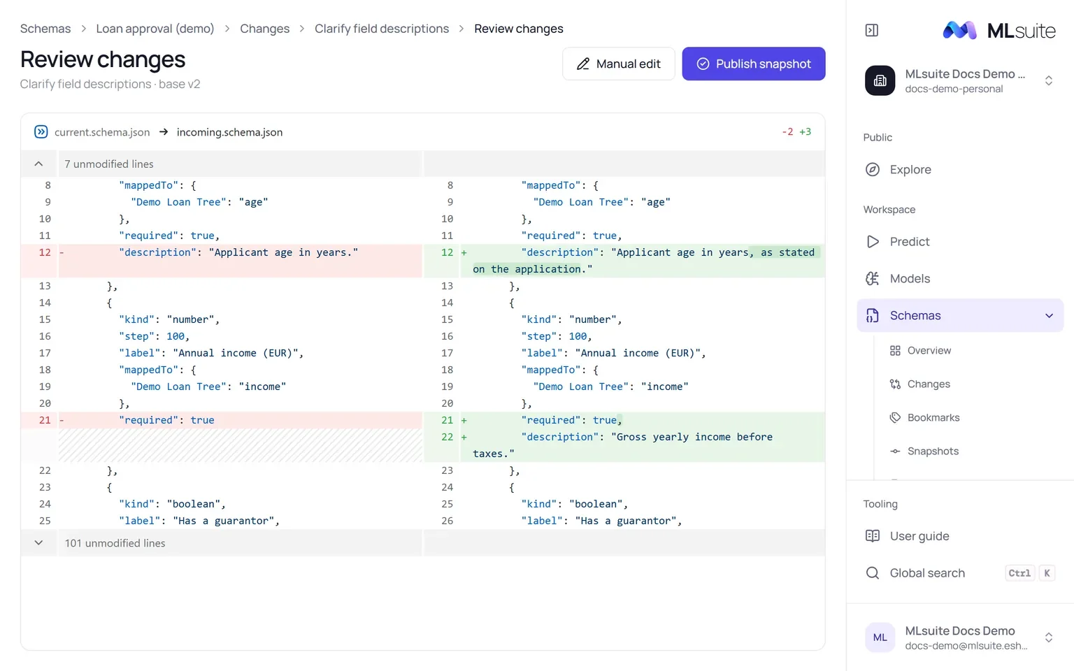Click the Global search field
1074x671 pixels.
point(960,572)
